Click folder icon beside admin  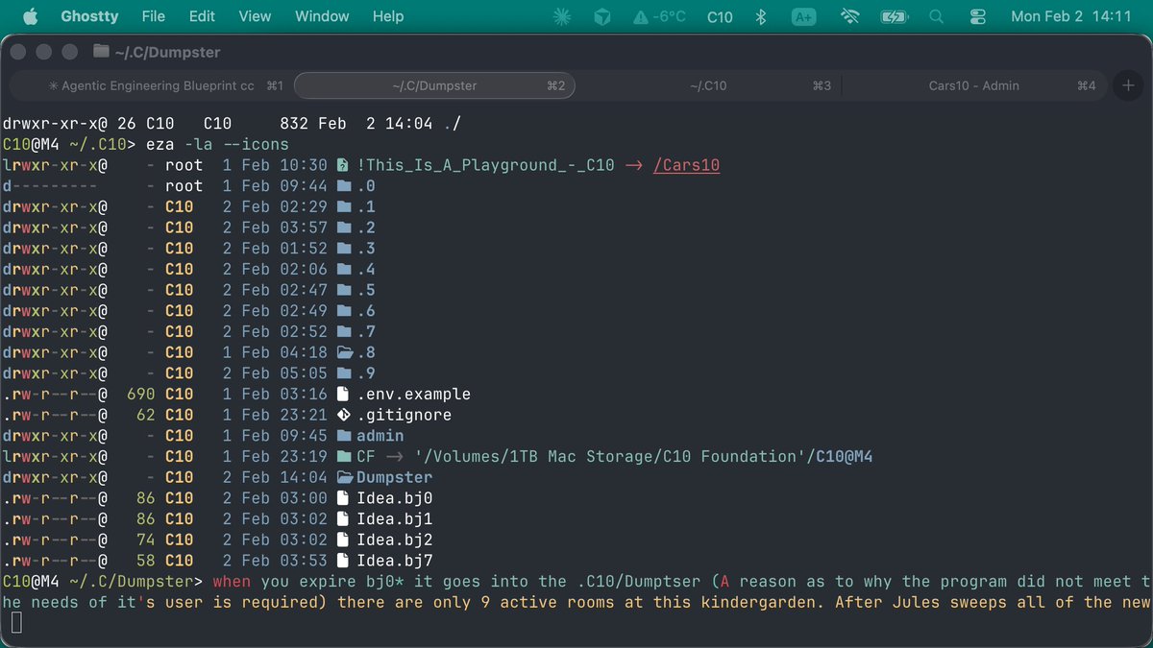(344, 436)
